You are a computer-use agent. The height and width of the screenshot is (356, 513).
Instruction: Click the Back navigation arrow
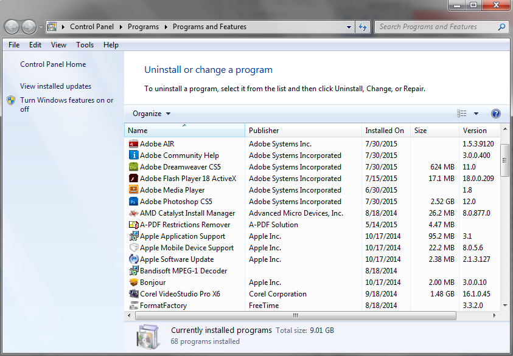[12, 27]
